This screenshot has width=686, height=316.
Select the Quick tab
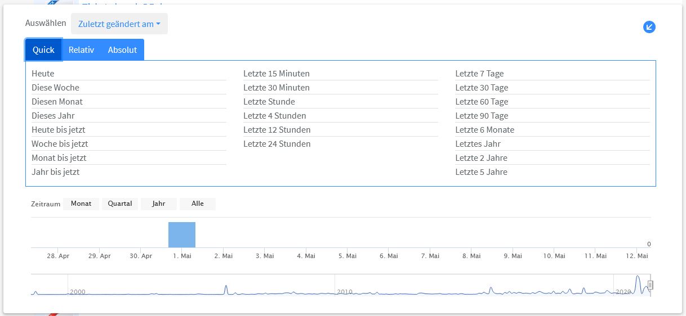click(43, 49)
